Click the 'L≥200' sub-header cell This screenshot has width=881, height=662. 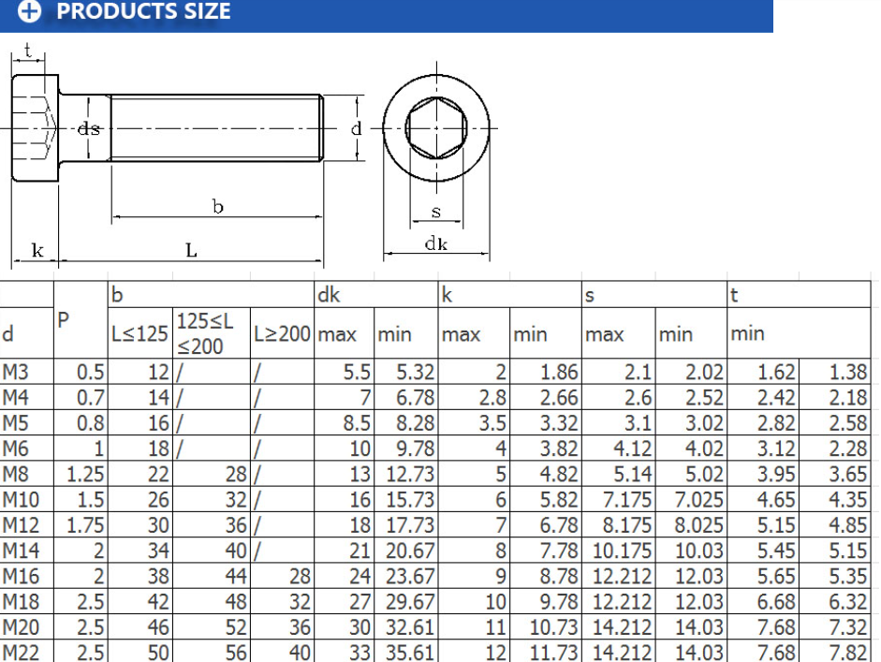click(x=282, y=334)
